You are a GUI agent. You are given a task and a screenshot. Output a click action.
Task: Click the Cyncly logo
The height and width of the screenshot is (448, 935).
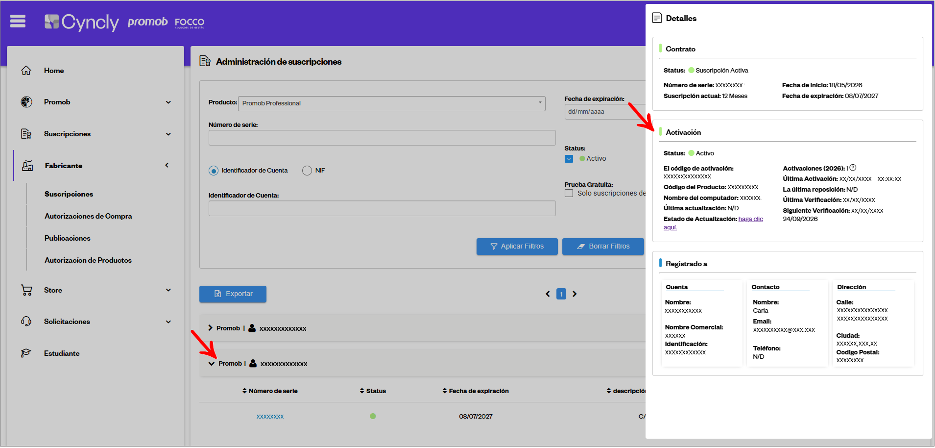pyautogui.click(x=82, y=22)
